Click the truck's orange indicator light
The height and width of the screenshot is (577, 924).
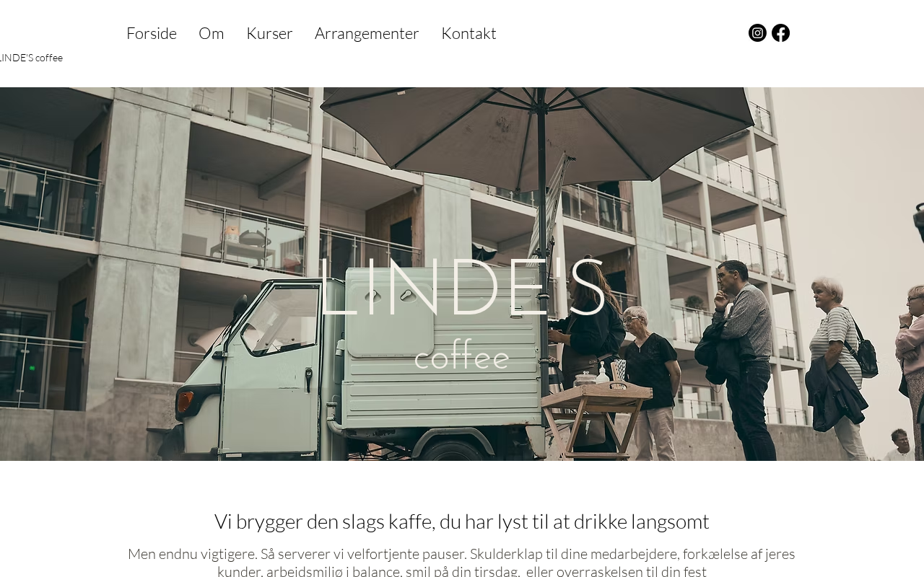coord(186,402)
